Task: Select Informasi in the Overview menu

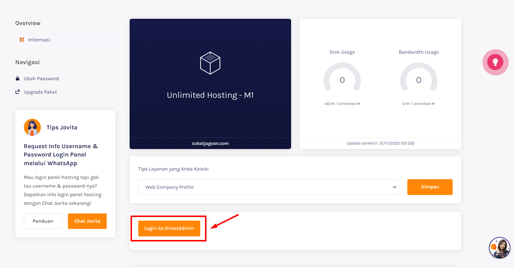Action: tap(39, 40)
